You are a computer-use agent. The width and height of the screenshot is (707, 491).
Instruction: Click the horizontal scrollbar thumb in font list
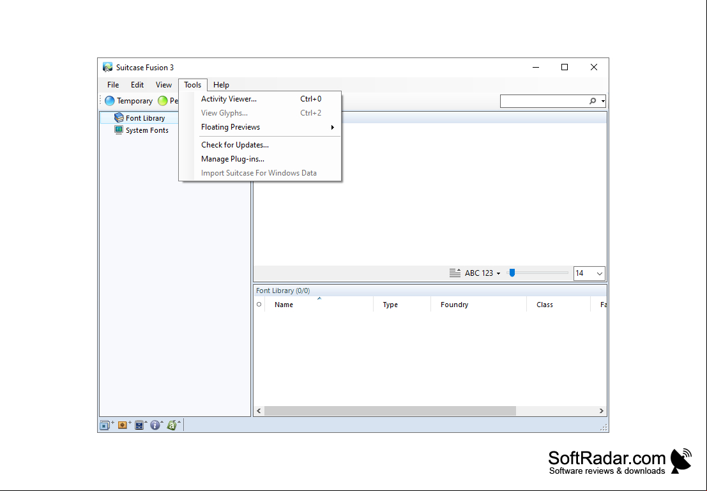click(390, 411)
